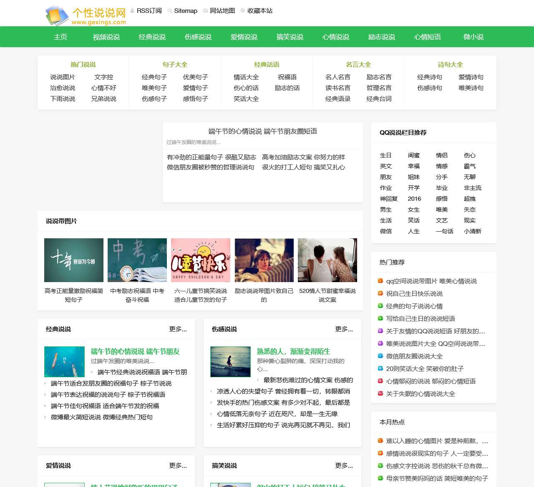The width and height of the screenshot is (534, 487).
Task: Open the 励志说说带图片致自己的 thumbnail
Action: pyautogui.click(x=264, y=260)
